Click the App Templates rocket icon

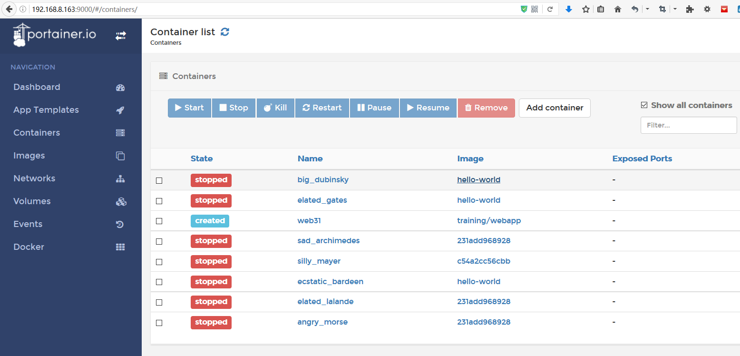tap(120, 110)
